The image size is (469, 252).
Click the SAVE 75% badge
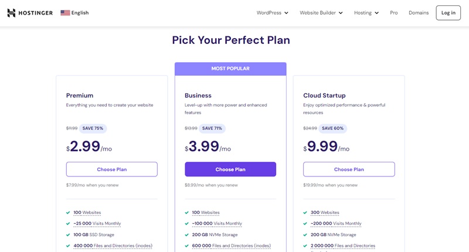point(93,128)
